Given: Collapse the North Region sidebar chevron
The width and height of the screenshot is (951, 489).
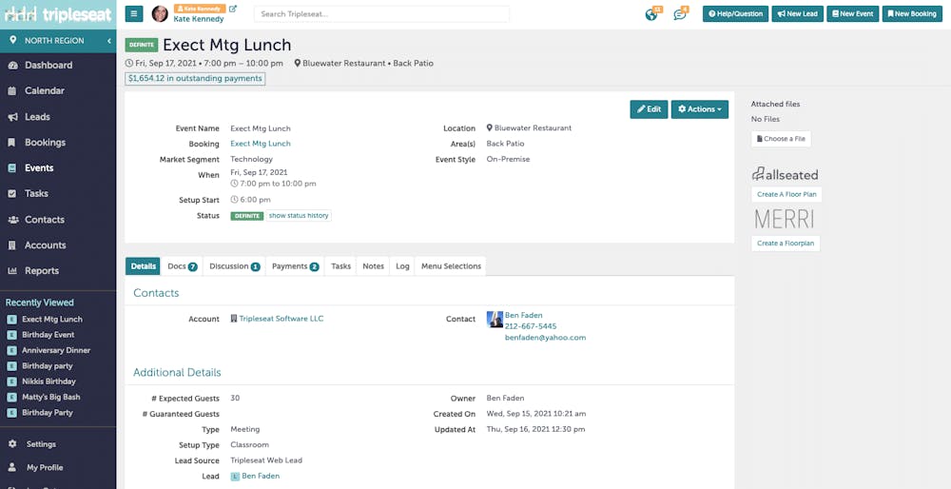Looking at the screenshot, I should tap(109, 41).
